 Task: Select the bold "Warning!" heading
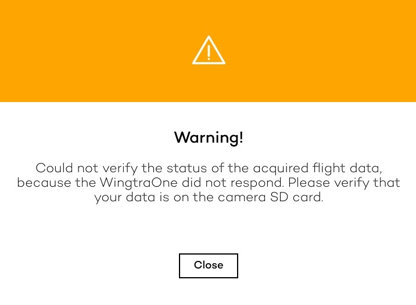[x=209, y=137]
